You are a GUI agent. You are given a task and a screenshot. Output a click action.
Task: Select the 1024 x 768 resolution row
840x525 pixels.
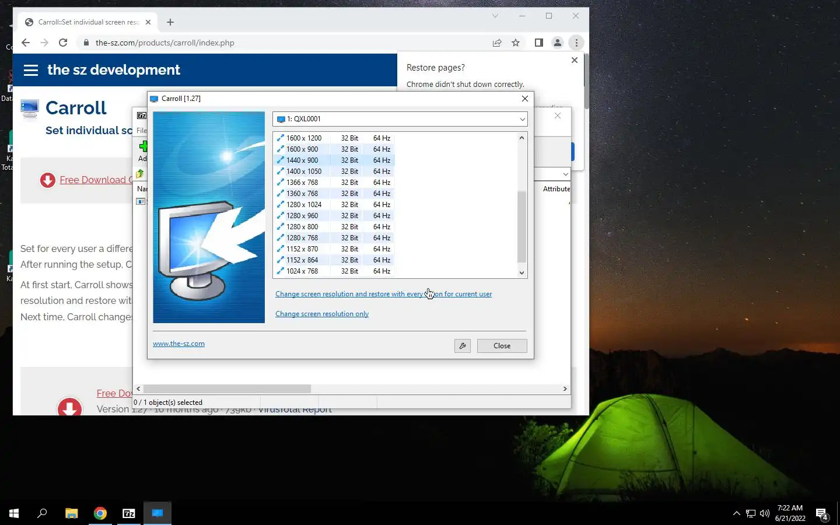tap(334, 271)
